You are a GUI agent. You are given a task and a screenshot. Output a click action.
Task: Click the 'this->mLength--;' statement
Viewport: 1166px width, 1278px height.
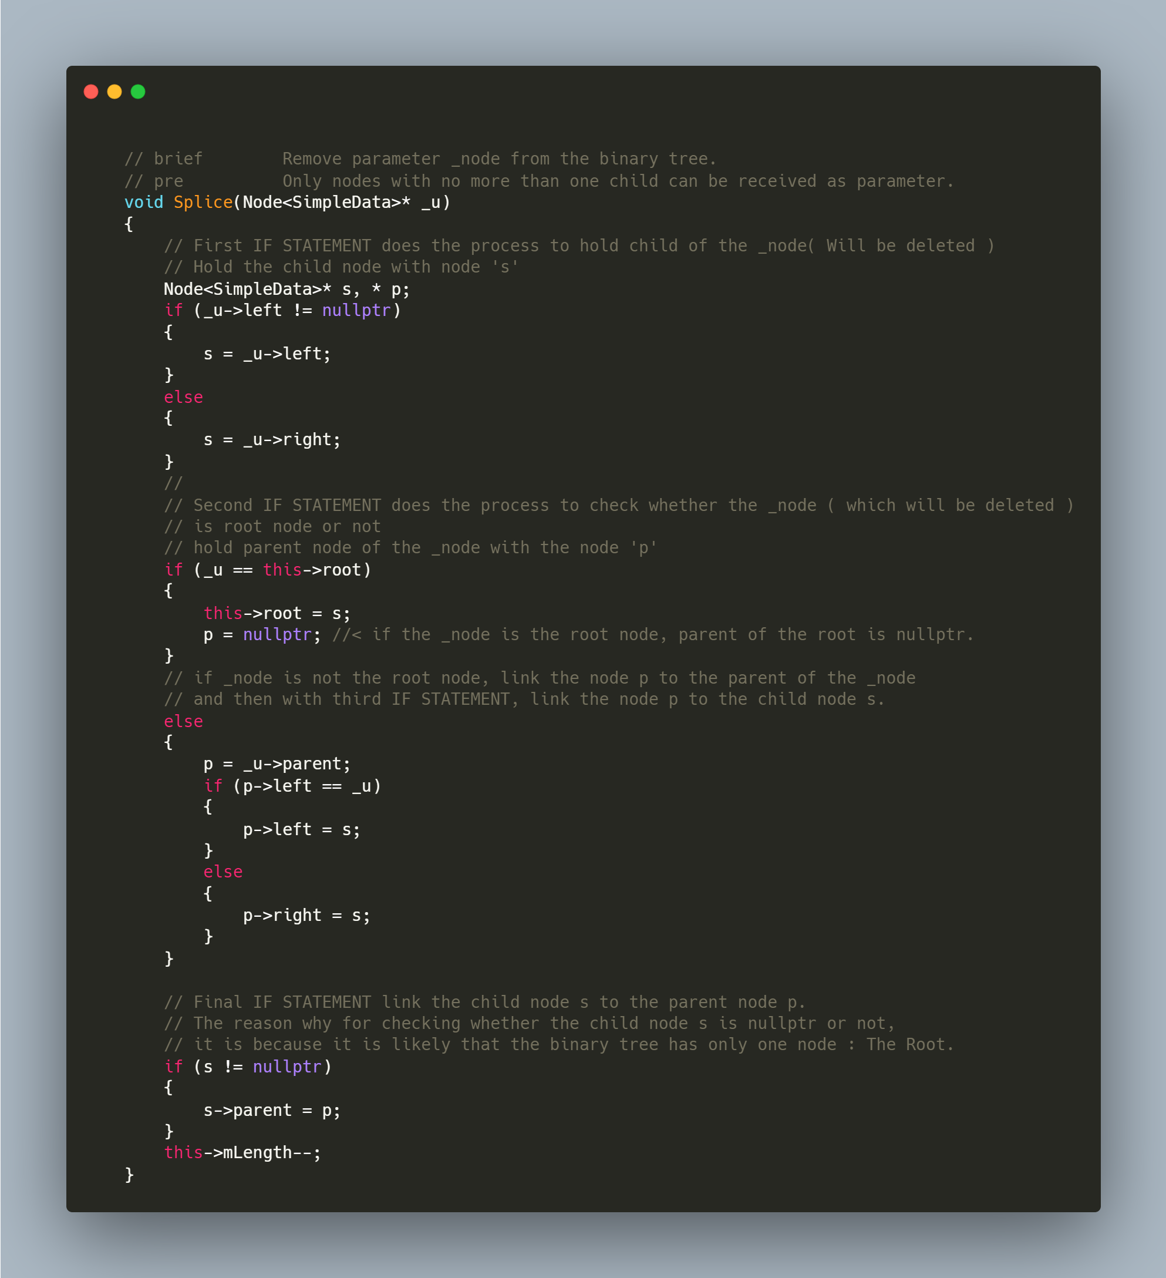click(242, 1152)
